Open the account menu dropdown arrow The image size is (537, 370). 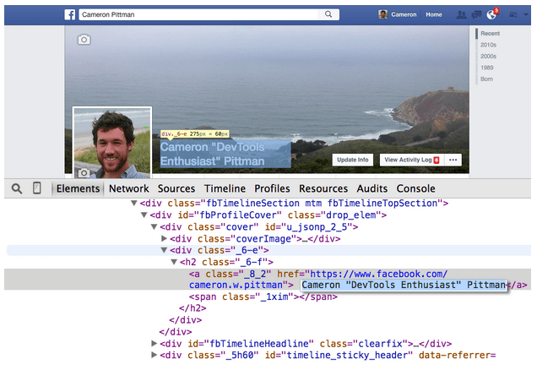tap(526, 14)
